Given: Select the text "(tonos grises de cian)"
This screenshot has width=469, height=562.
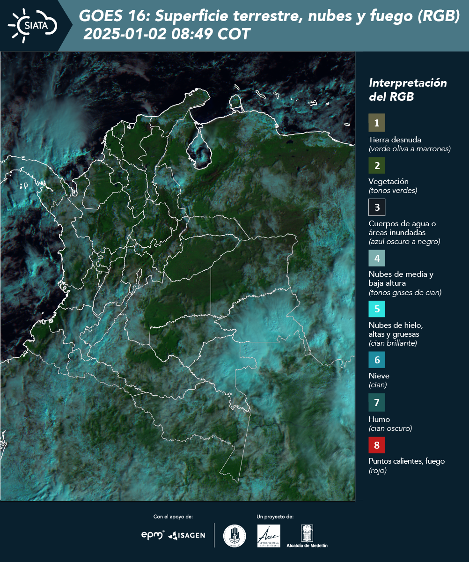Looking at the screenshot, I should [405, 293].
